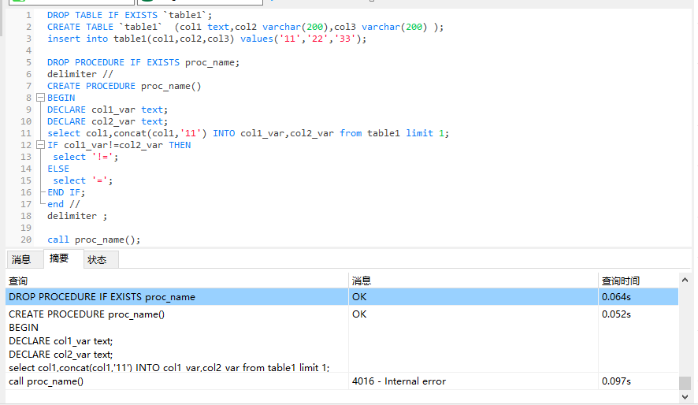Viewport: 698px width, 405px height.
Task: Switch to the 消息 tab
Action: (x=21, y=259)
